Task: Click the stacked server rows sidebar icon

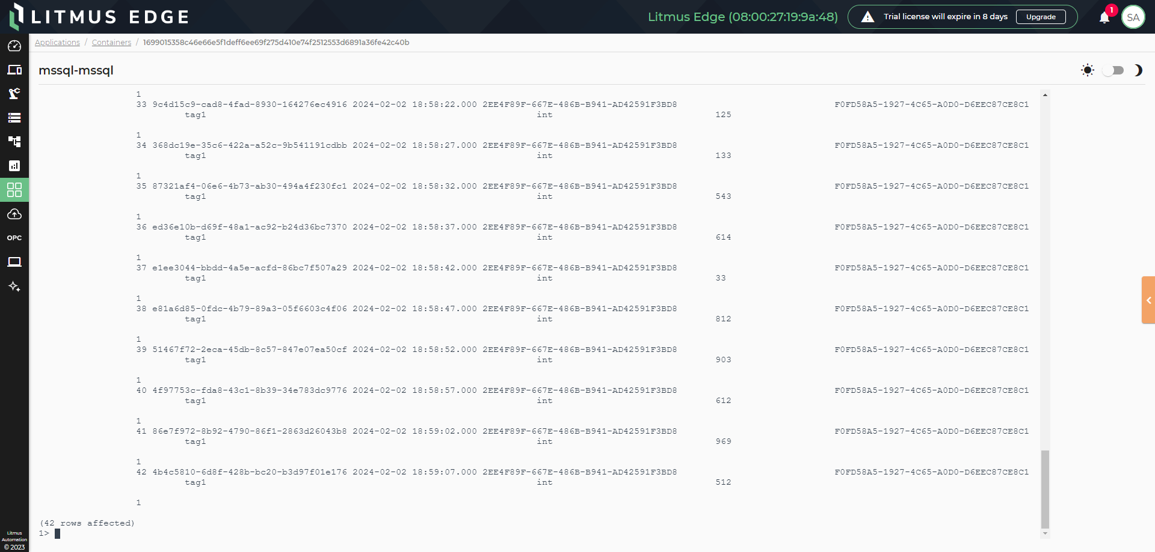Action: point(14,118)
